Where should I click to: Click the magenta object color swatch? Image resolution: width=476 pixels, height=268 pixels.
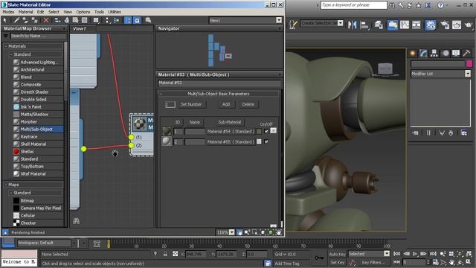click(469, 63)
